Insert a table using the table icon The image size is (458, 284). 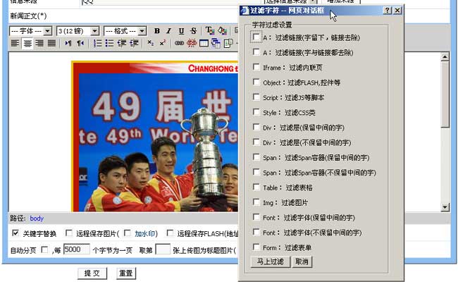204,44
